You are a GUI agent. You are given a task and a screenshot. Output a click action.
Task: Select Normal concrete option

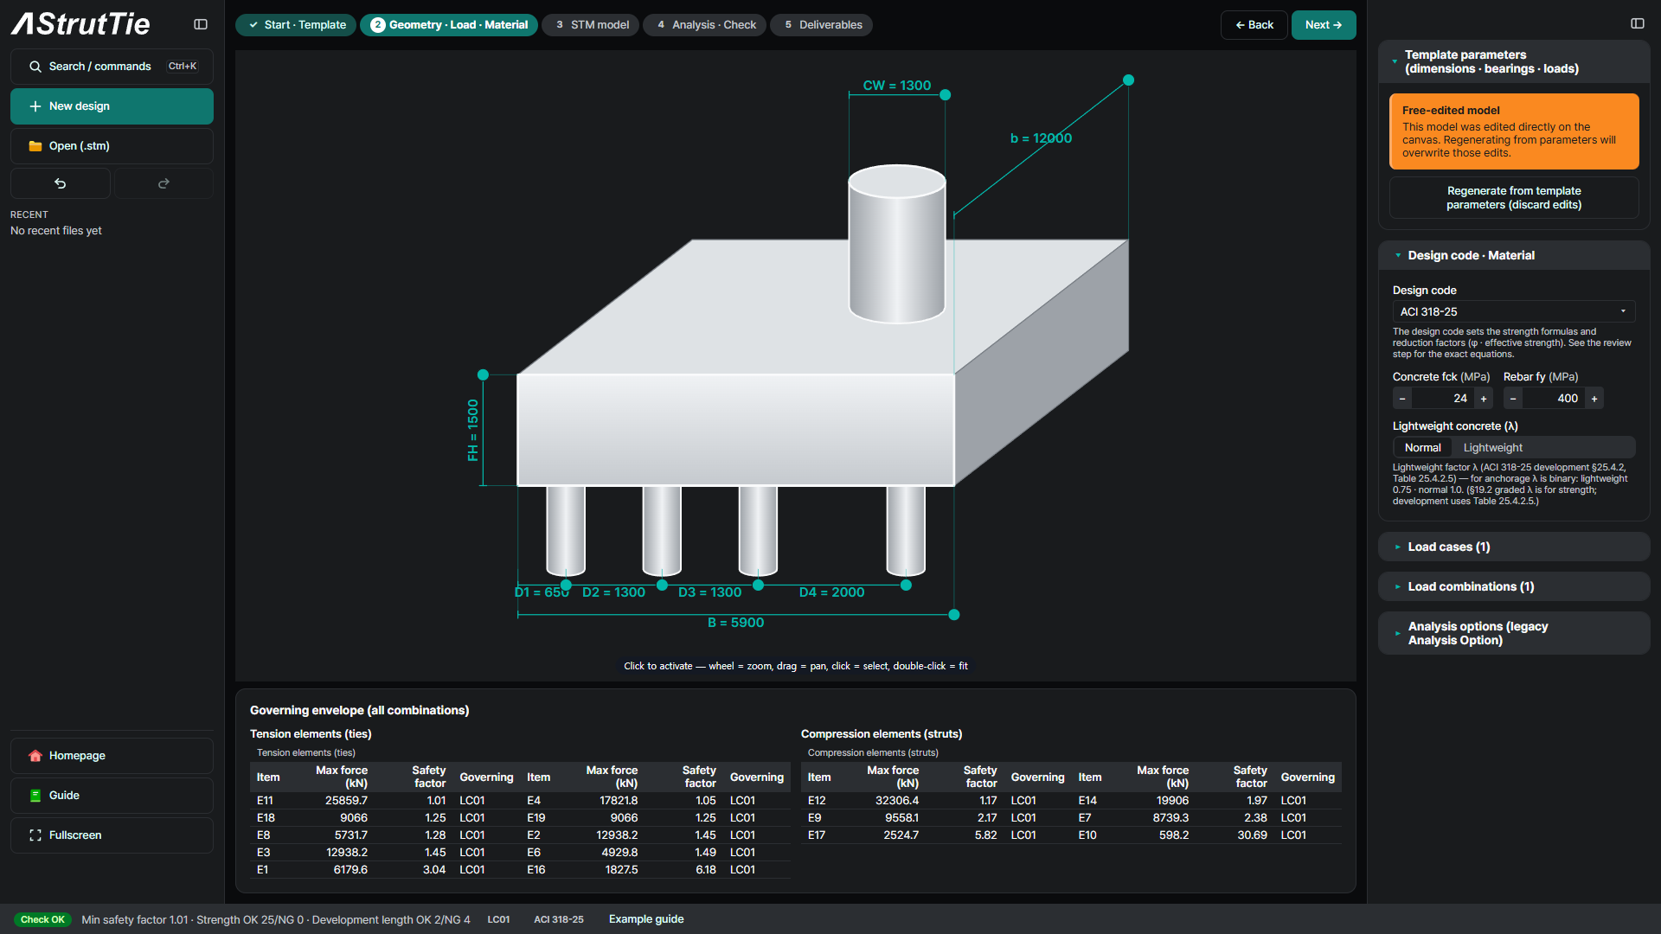coord(1422,448)
